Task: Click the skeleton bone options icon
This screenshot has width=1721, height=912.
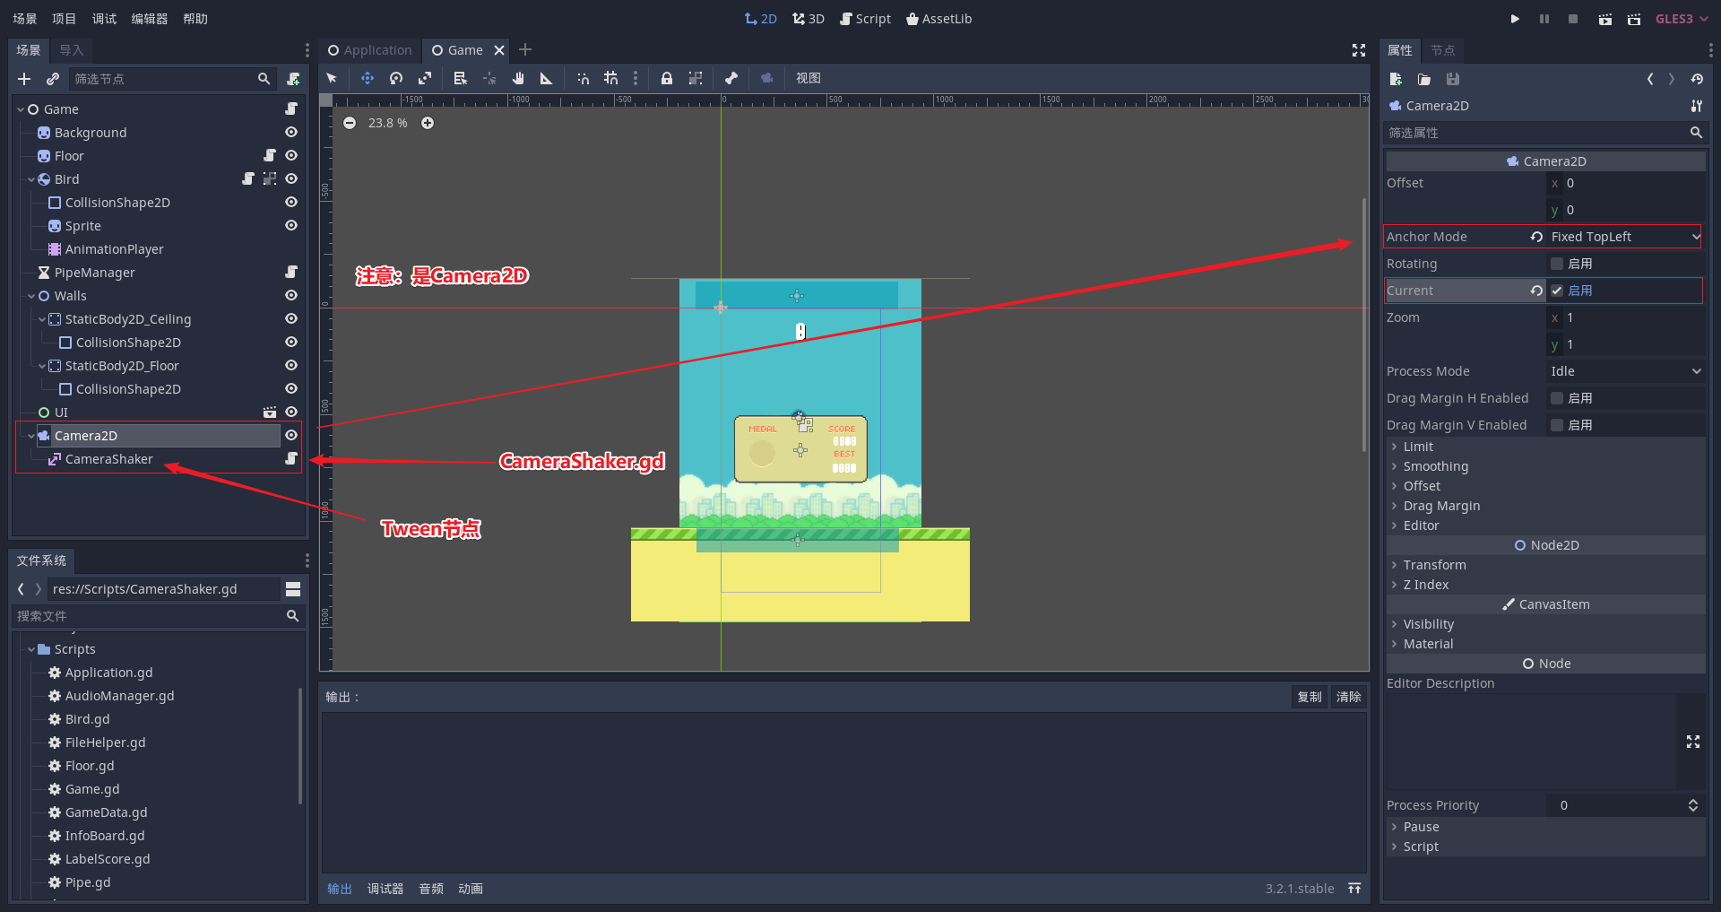Action: (x=731, y=78)
